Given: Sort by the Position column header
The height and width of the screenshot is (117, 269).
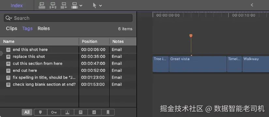Looking at the screenshot, I should (x=94, y=41).
